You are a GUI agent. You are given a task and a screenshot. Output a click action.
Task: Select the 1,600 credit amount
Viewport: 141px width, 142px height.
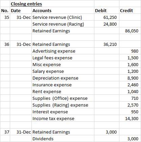pyautogui.click(x=130, y=64)
